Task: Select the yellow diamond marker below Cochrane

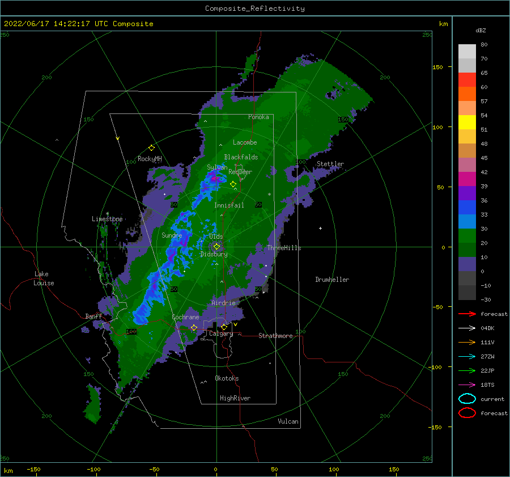Action: 194,327
